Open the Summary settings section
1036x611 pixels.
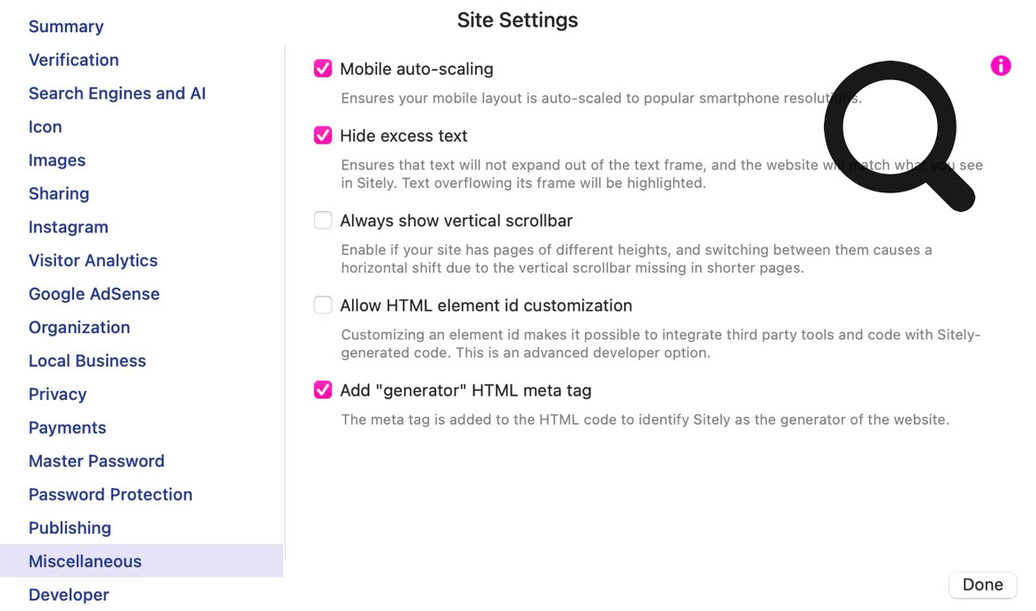pos(66,27)
